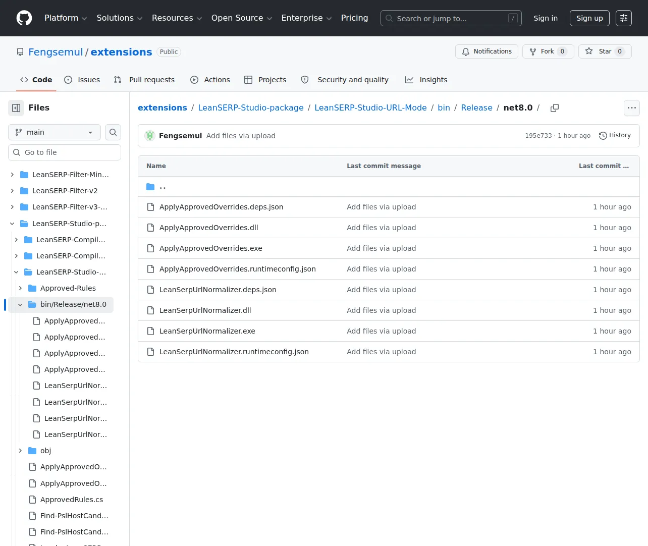Expand the Solutions menu

[120, 18]
